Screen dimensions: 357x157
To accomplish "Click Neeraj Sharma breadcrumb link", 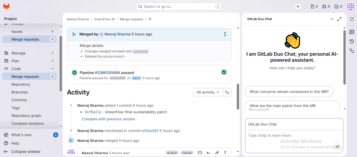I will click(x=78, y=19).
